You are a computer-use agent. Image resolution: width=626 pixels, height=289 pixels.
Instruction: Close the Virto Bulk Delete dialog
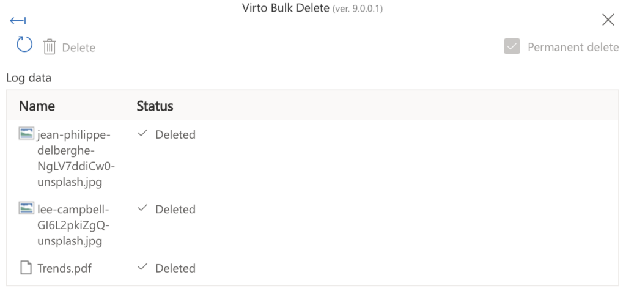coord(608,20)
